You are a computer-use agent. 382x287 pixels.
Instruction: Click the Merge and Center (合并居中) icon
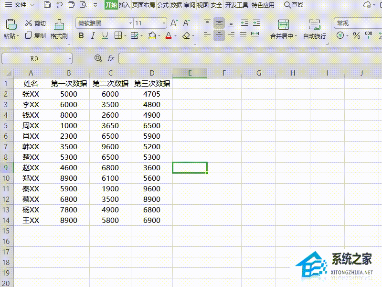tap(283, 25)
